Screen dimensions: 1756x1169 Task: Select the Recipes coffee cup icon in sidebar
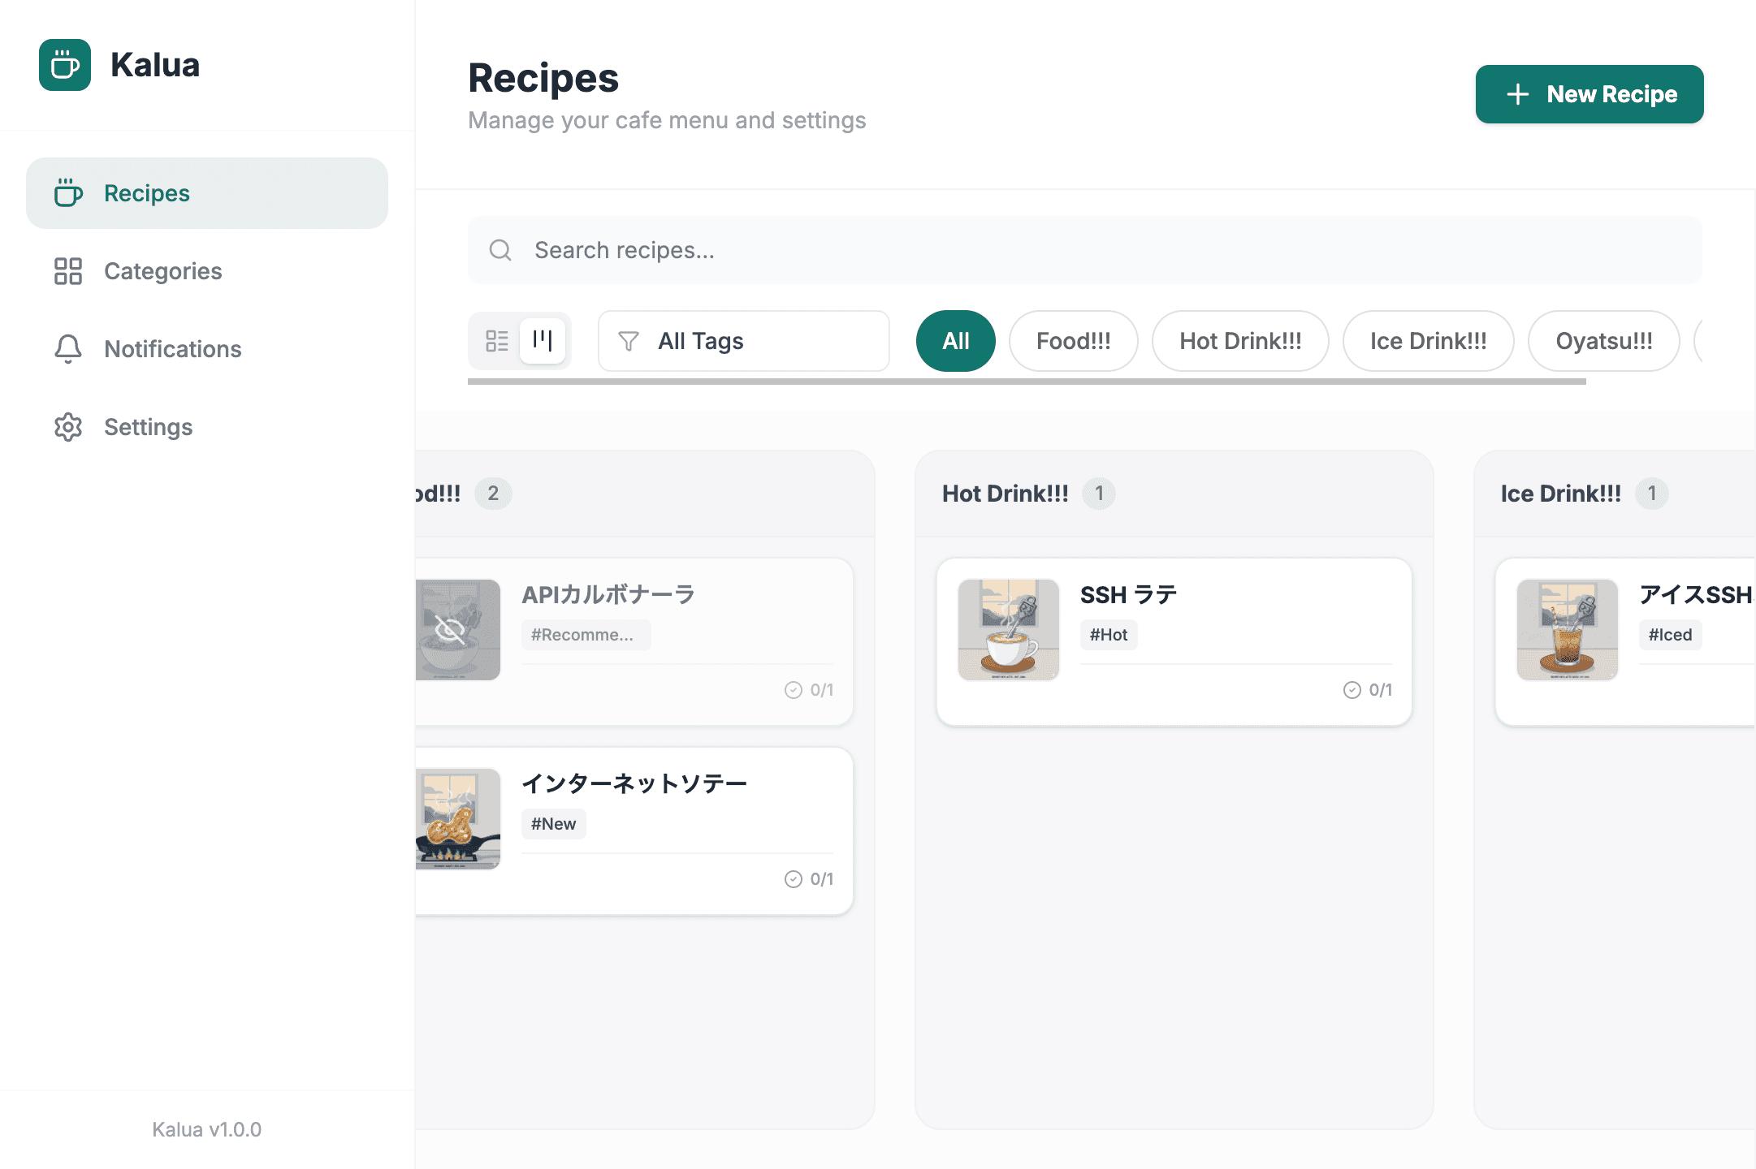point(67,193)
